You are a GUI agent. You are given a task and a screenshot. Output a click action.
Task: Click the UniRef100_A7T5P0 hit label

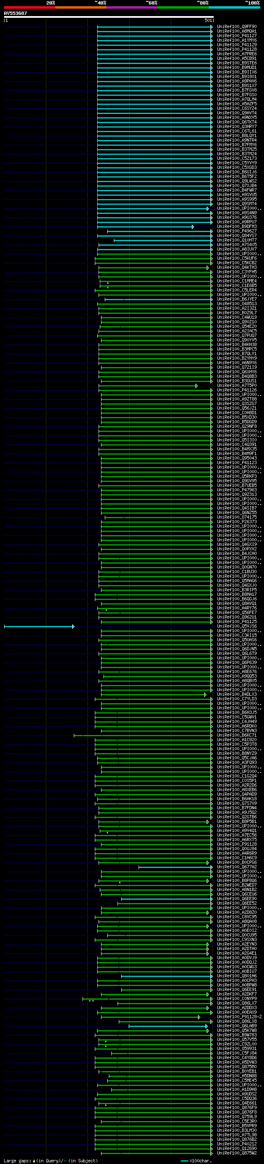coord(236,385)
